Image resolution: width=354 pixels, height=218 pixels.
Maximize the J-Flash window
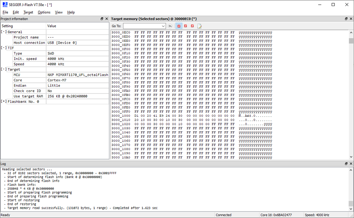(333, 5)
